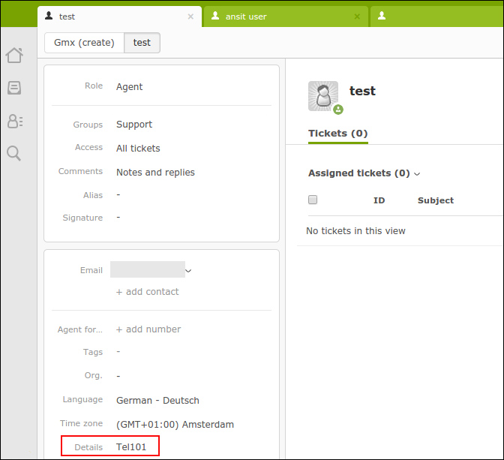Click the 'No tickets in this view' message

[x=355, y=231]
